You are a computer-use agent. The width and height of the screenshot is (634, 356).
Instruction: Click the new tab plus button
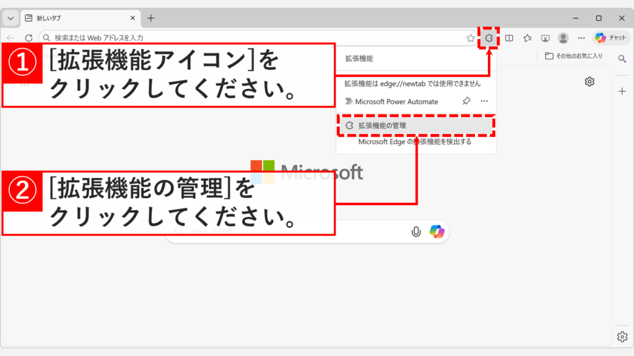[150, 19]
